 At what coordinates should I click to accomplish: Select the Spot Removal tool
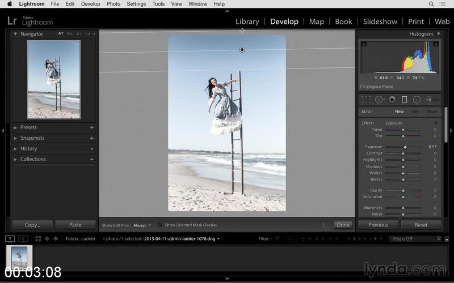pos(379,100)
